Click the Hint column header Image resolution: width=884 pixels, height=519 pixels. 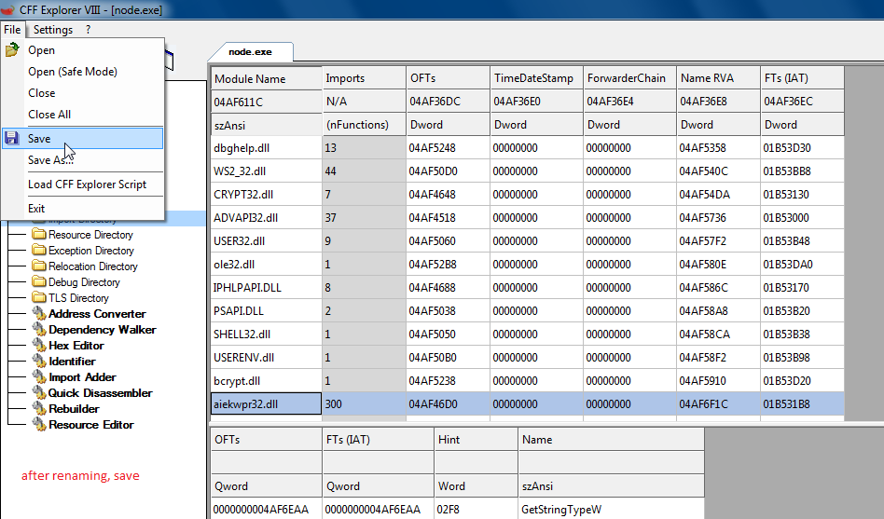[476, 439]
